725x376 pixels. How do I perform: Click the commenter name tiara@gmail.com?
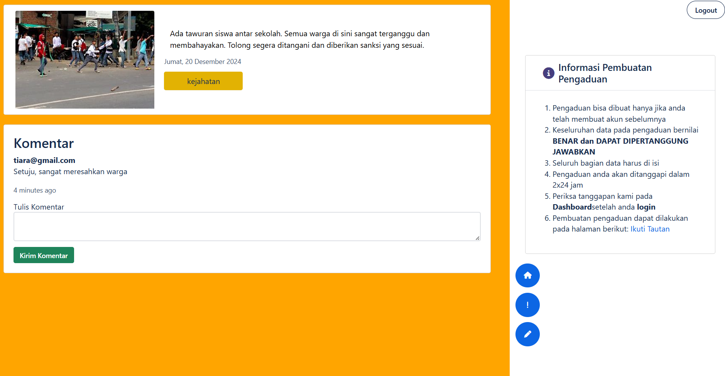[44, 160]
